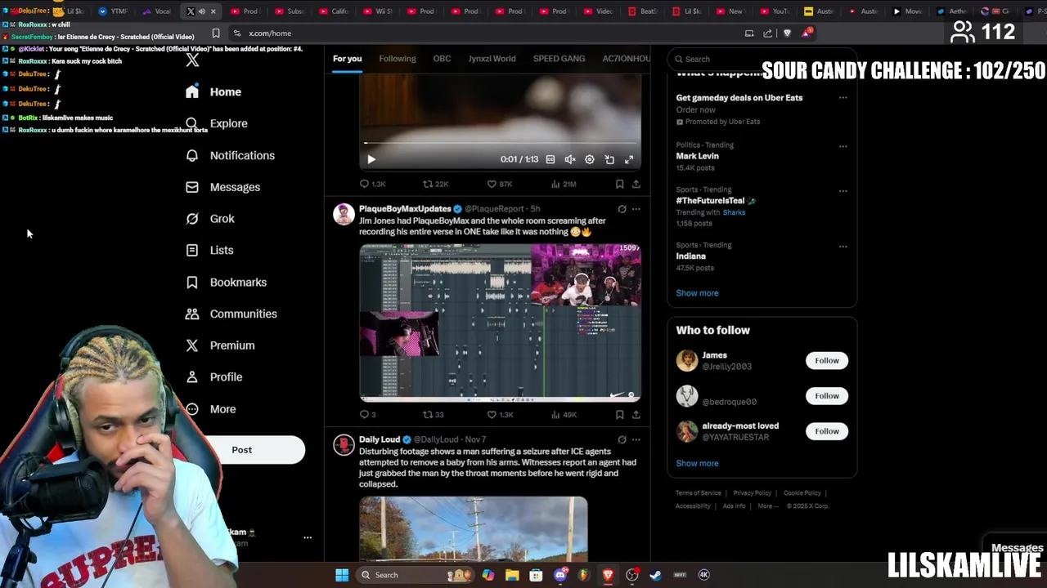1047x588 pixels.
Task: Enter fullscreen on the video player
Action: click(629, 160)
